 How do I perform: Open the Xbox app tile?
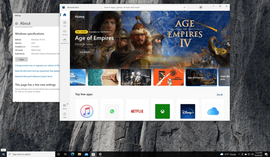pos(162,110)
